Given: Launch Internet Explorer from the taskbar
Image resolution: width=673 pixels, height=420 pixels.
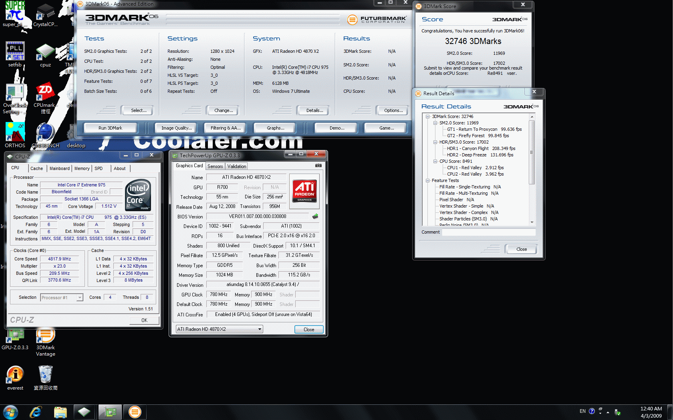Looking at the screenshot, I should (36, 412).
